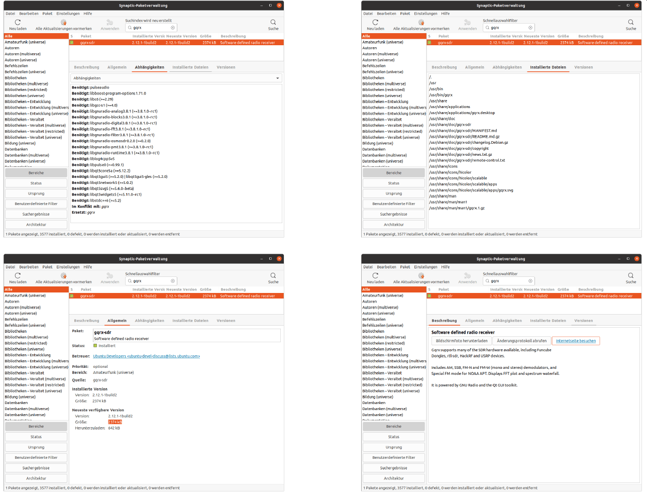Select /usr/share/applications/gqrx.desktop in the file list
Screen dimensions: 647x496
[x=462, y=113]
